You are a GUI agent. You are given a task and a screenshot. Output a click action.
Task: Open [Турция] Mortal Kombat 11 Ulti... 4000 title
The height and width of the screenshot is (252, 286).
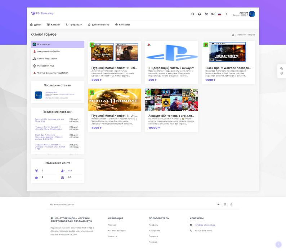click(114, 116)
